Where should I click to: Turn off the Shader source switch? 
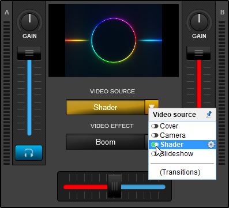coord(155,145)
